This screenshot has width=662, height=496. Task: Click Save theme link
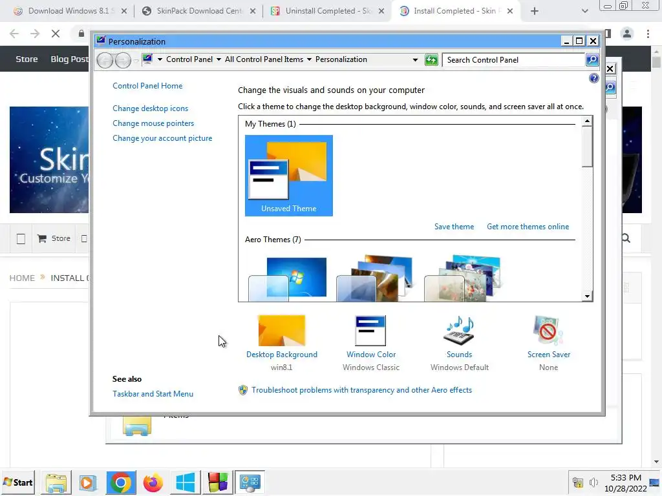click(x=454, y=227)
